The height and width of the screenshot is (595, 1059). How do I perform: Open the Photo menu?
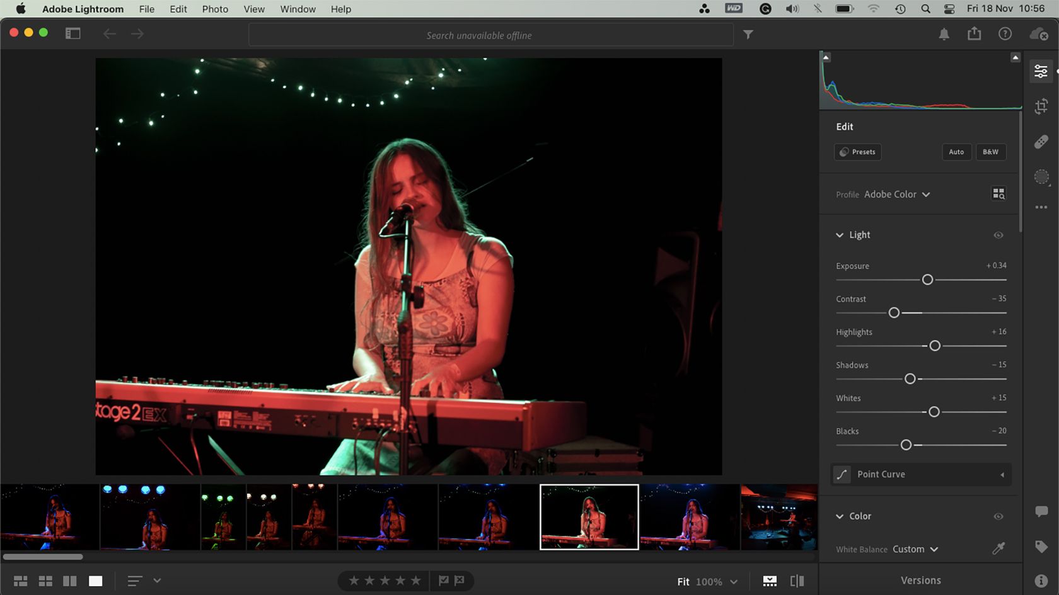(215, 9)
